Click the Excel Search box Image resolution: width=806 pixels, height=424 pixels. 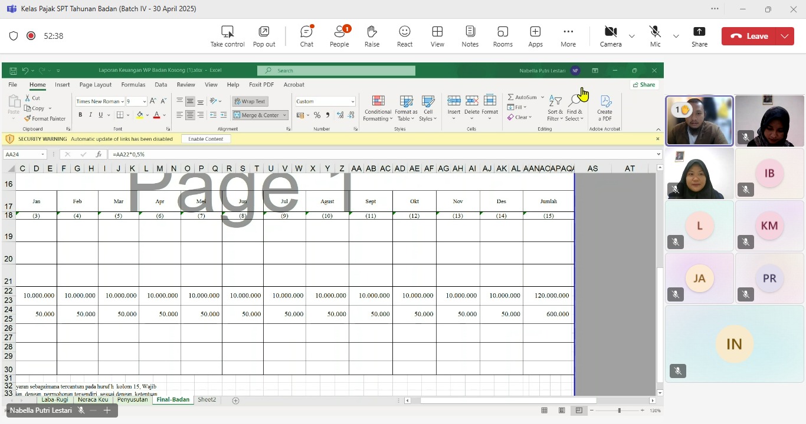tap(336, 71)
